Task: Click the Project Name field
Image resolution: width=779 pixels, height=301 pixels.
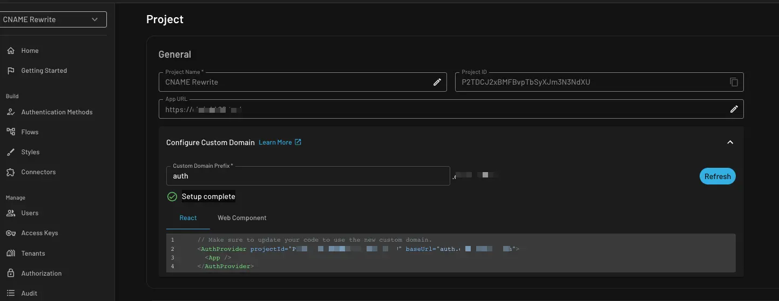Action: [302, 82]
